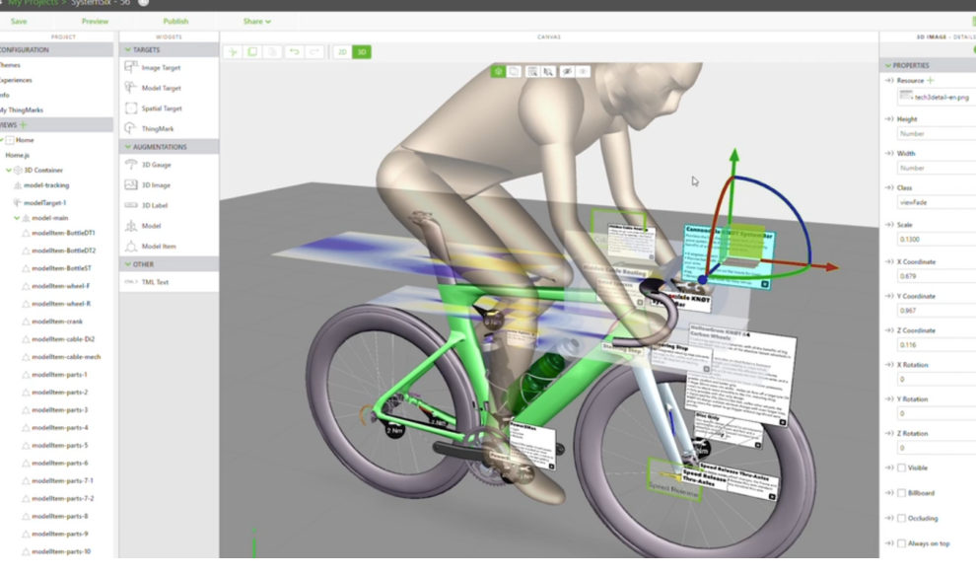Open My ThingMarks in configuration list

coord(21,110)
